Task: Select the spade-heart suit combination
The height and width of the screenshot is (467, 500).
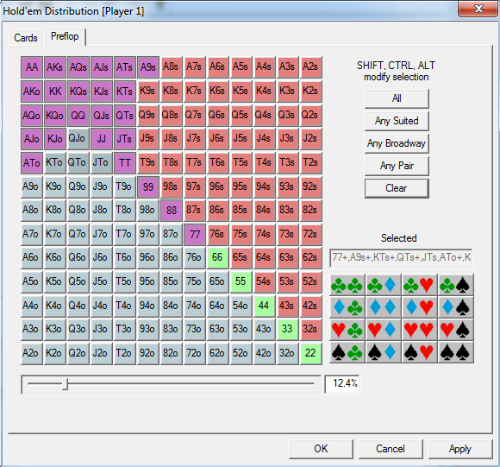Action: 419,352
